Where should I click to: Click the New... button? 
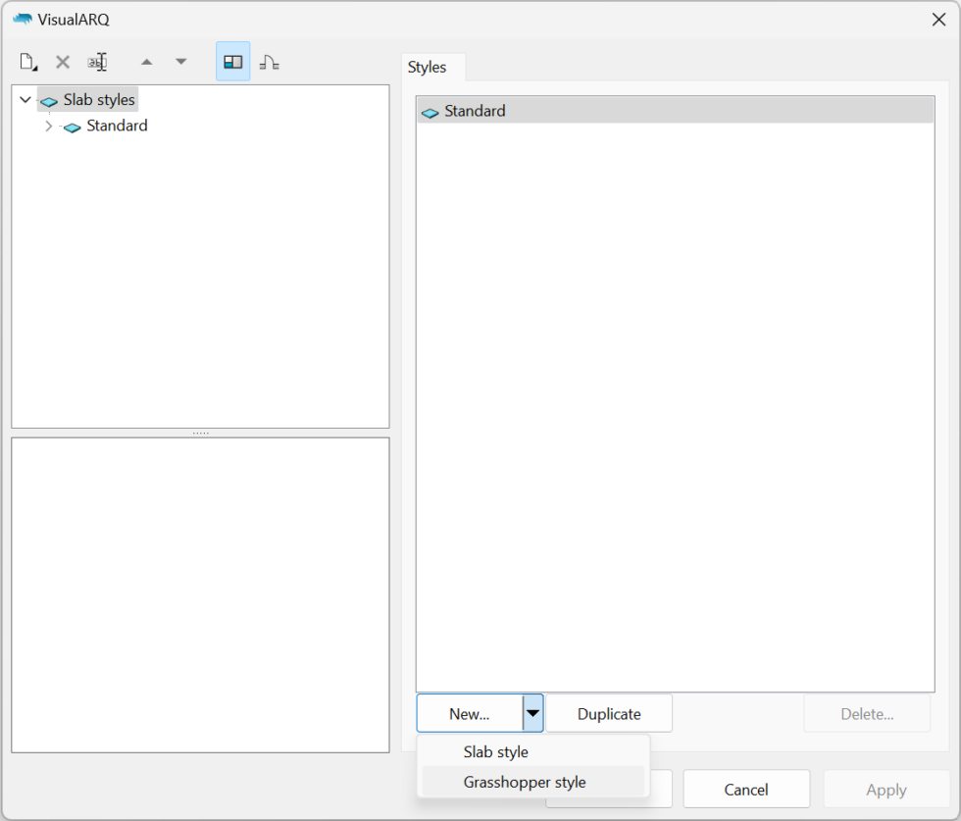tap(469, 714)
